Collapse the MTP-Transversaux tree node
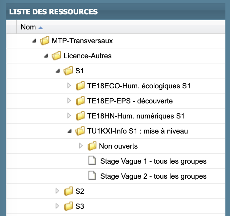The height and width of the screenshot is (216, 230). (34, 41)
